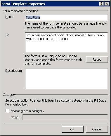
Task: Click the Description: label
Action: [x=14, y=71]
